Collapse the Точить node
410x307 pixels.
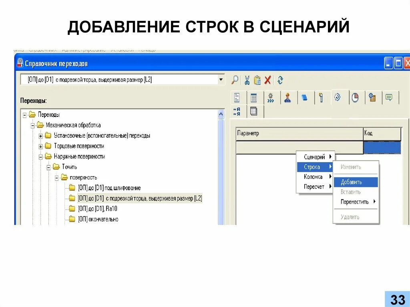[x=48, y=167]
